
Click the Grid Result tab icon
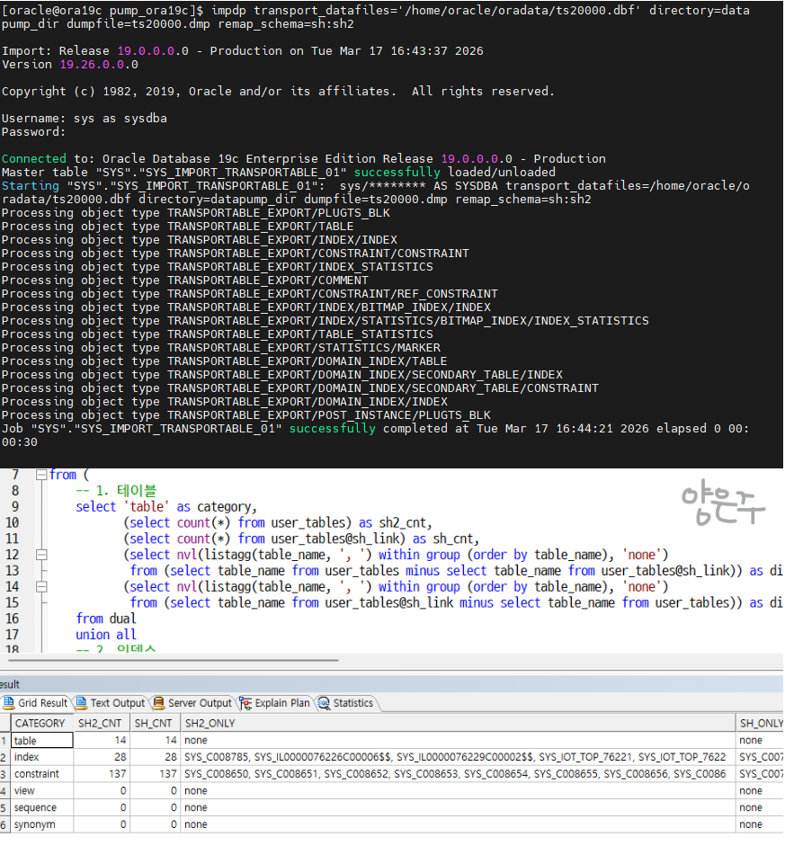(x=9, y=703)
